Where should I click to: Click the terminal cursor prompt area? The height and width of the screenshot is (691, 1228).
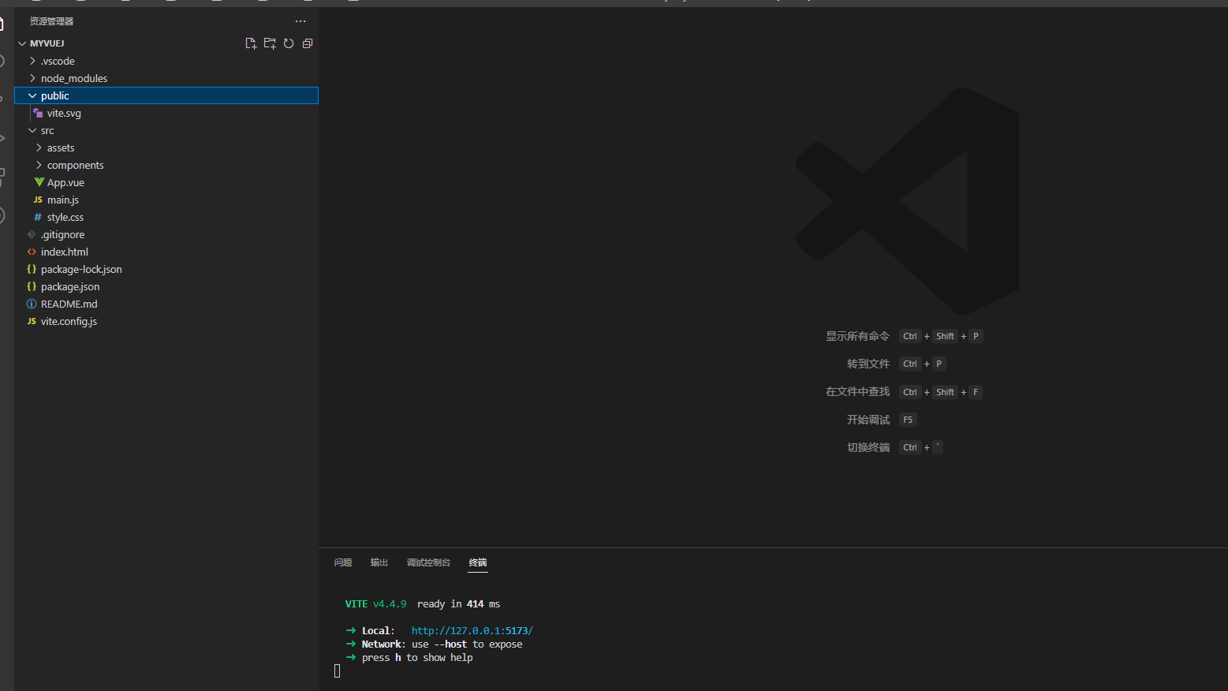click(338, 671)
